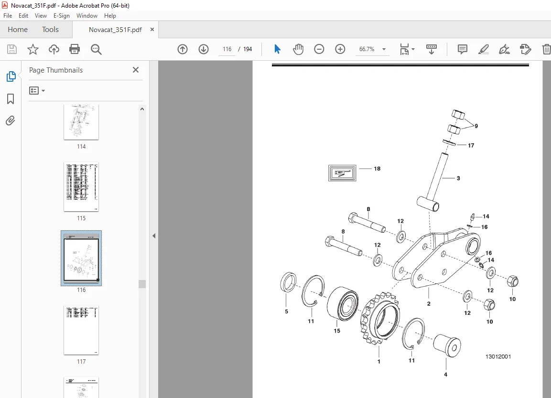Screen dimensions: 551x398
Task: Click part label 4 in diagram
Action: pos(445,375)
